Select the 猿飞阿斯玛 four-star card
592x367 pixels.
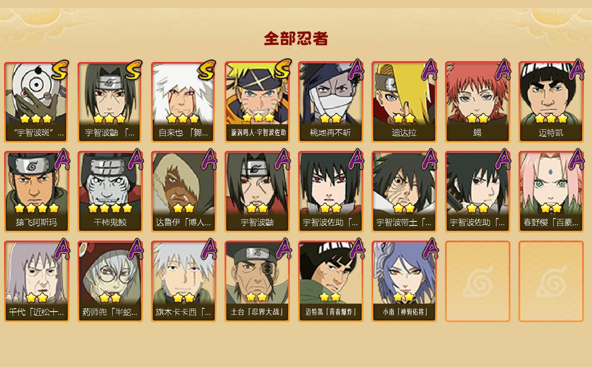(x=37, y=192)
